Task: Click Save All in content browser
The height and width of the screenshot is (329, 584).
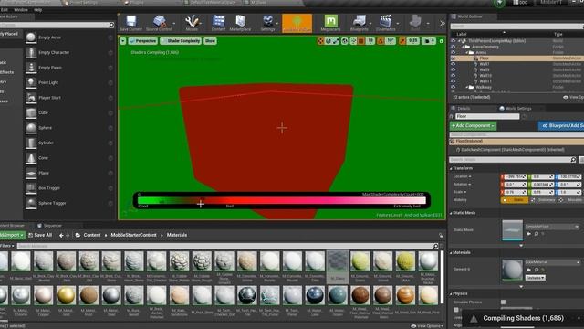Action: coord(40,236)
